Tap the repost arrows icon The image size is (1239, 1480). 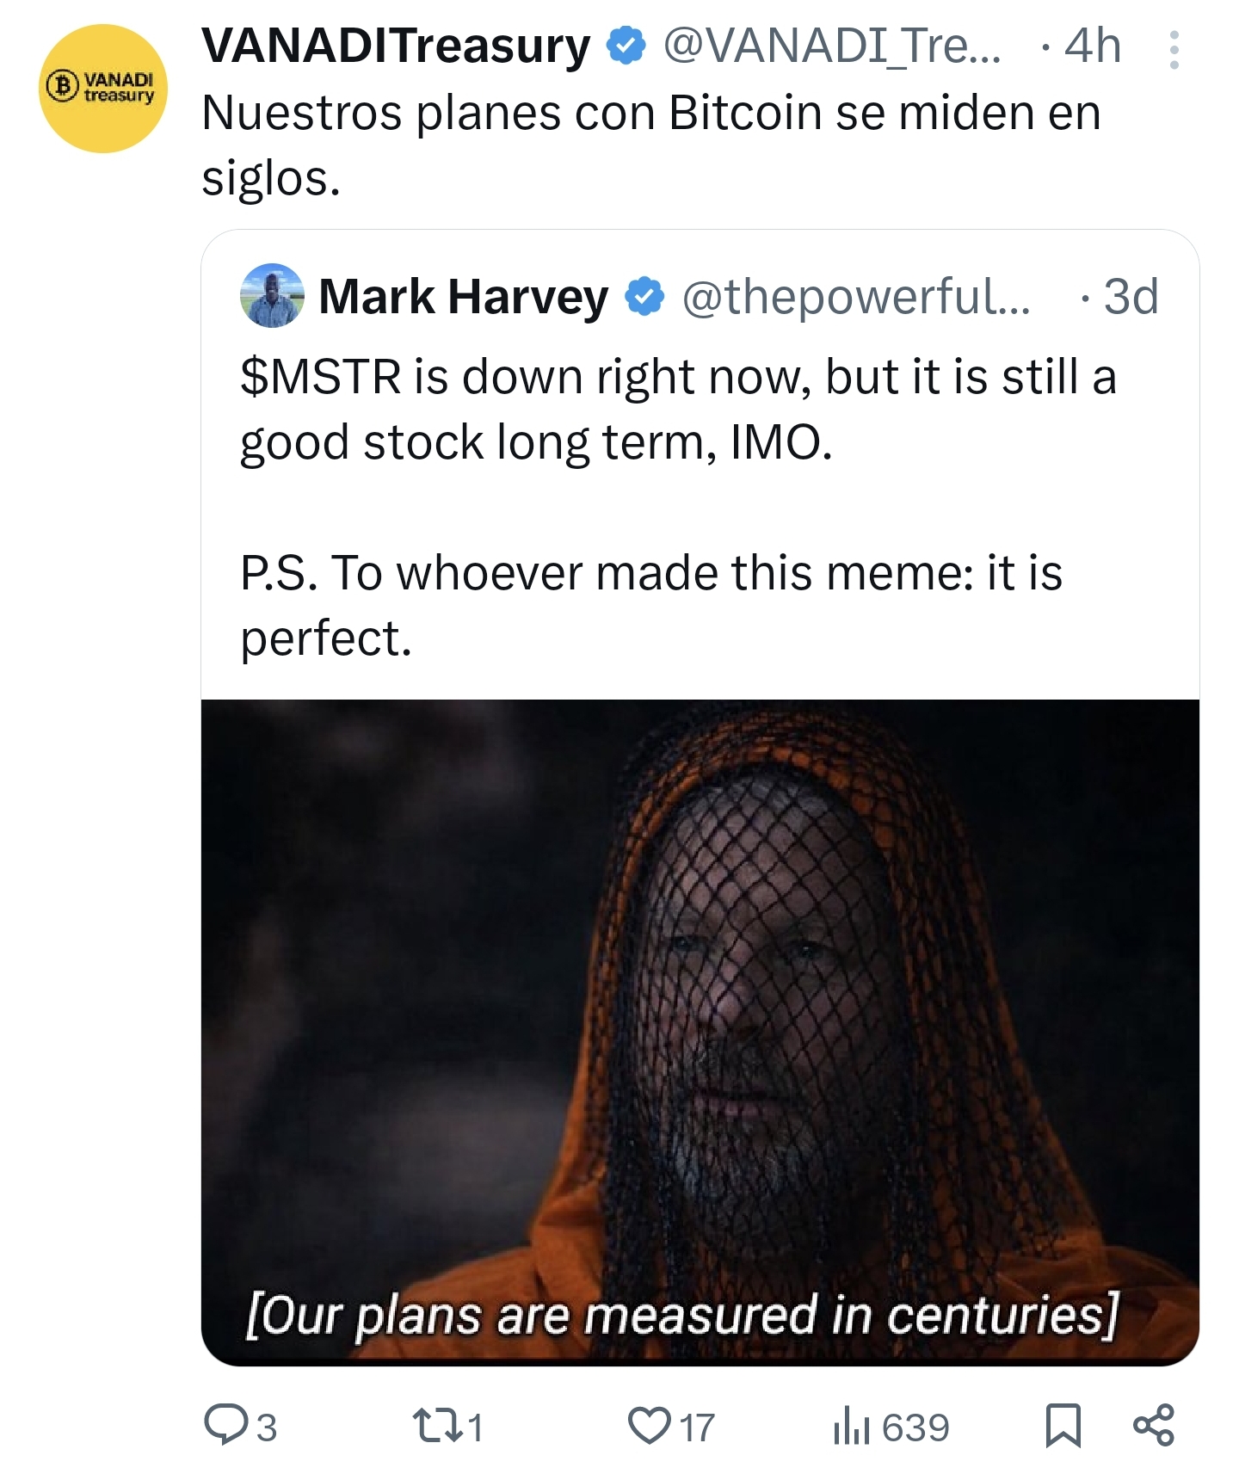[436, 1425]
